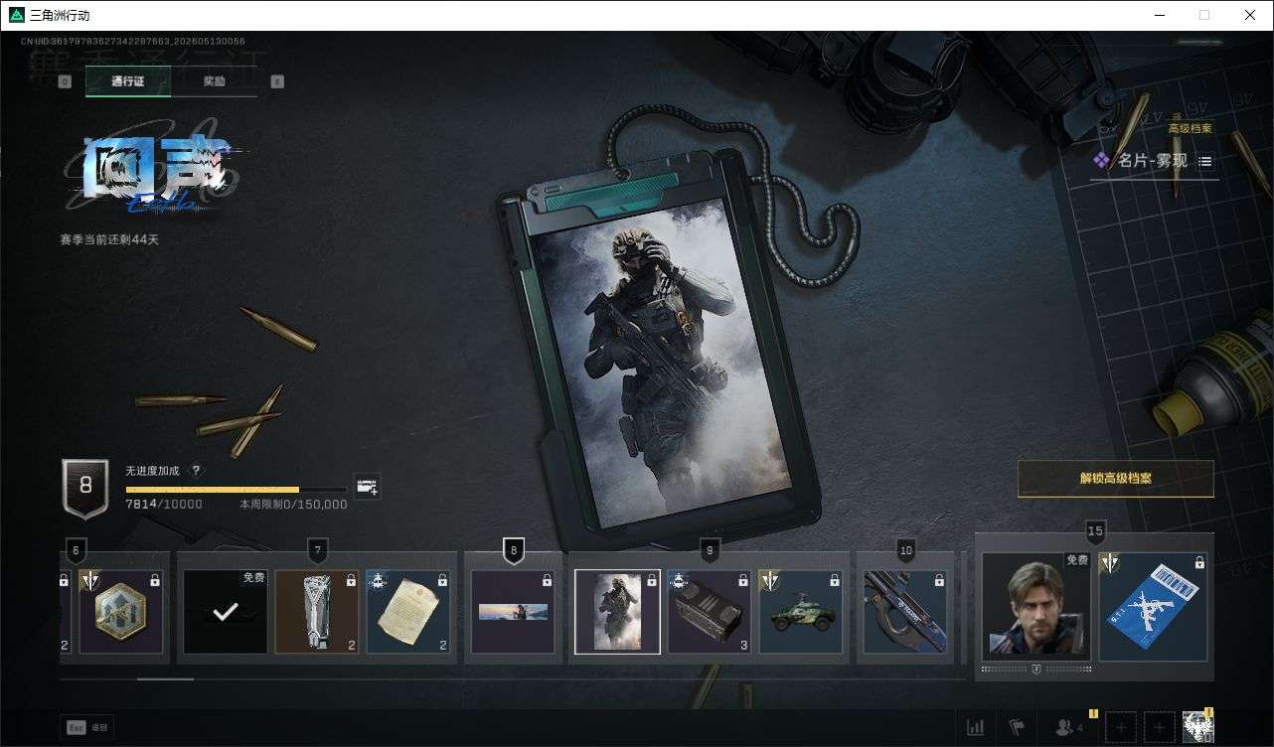The height and width of the screenshot is (747, 1274).
Task: Click the level 15 marker above rewards
Action: [x=1095, y=532]
